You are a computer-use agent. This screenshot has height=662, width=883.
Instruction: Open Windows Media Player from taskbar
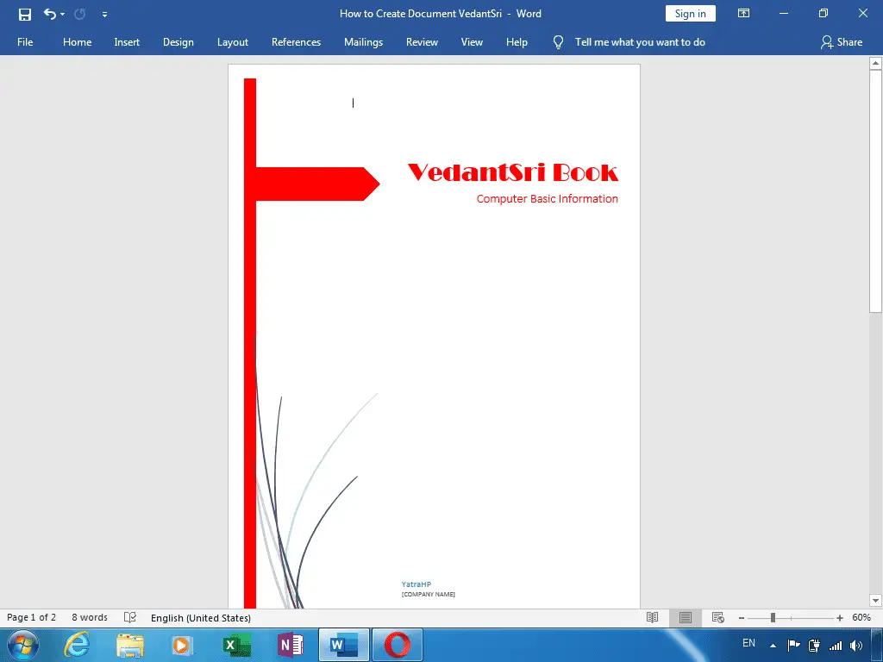181,645
